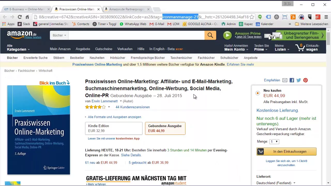The height and width of the screenshot is (186, 331).
Task: Open the Deutschland (Festland) delivery dropdown
Action: (276, 183)
